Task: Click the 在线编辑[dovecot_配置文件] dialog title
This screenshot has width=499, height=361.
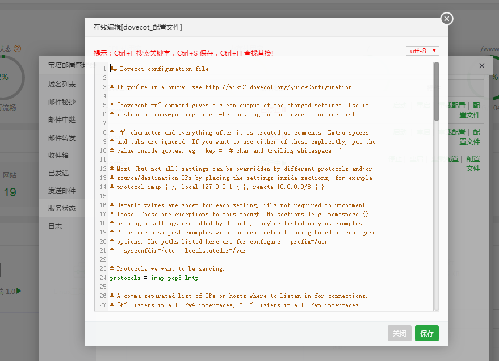Action: (137, 27)
